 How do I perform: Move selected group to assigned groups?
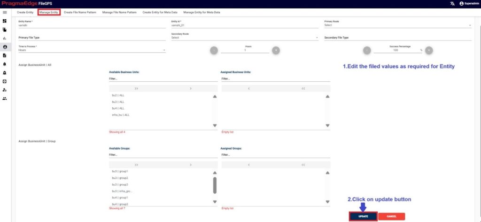tap(191, 165)
